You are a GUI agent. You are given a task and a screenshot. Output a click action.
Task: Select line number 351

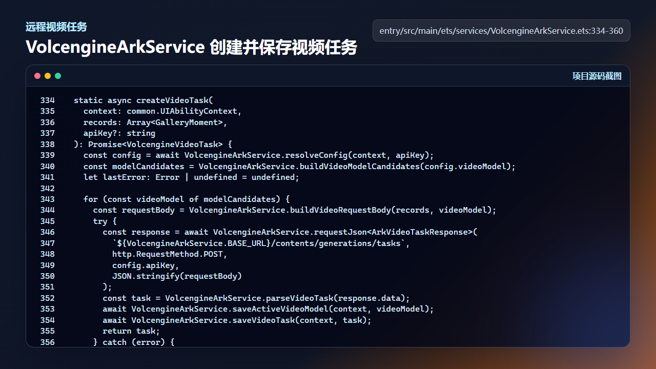coord(47,287)
